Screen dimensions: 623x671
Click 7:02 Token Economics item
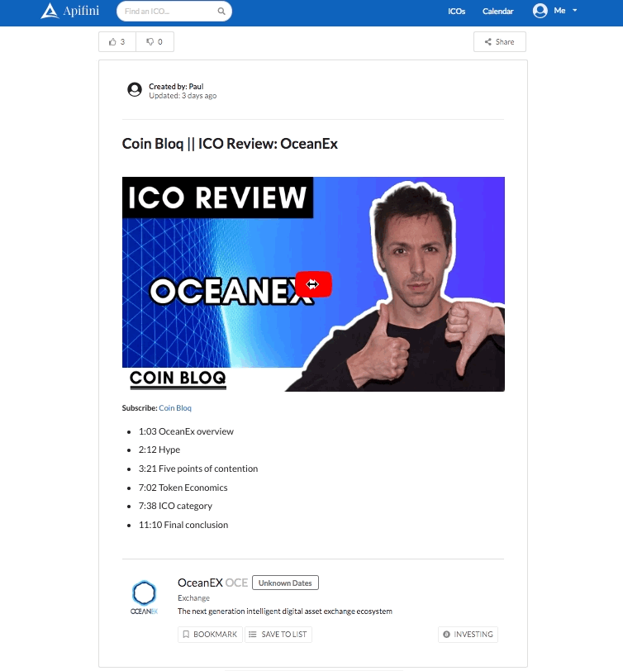coord(183,488)
